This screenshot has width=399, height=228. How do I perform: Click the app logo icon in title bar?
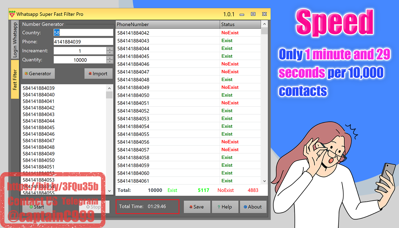coord(12,14)
